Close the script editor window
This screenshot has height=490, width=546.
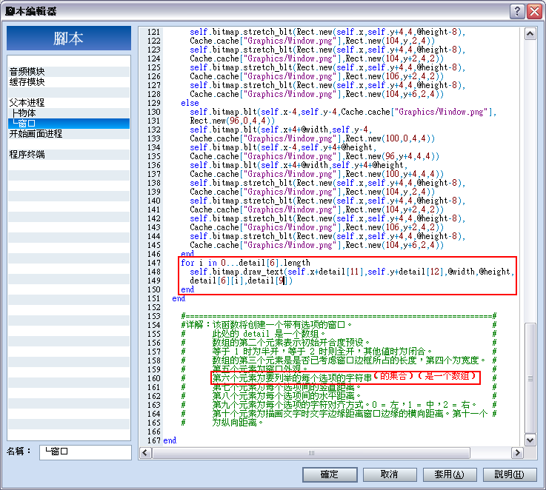pyautogui.click(x=534, y=11)
